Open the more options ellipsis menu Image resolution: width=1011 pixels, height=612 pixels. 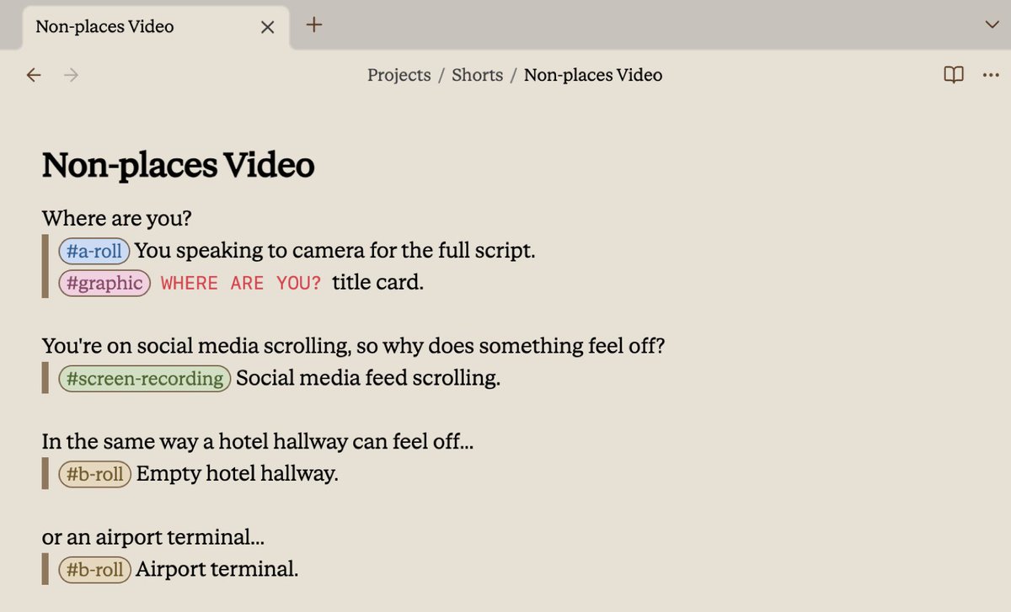[x=990, y=75]
